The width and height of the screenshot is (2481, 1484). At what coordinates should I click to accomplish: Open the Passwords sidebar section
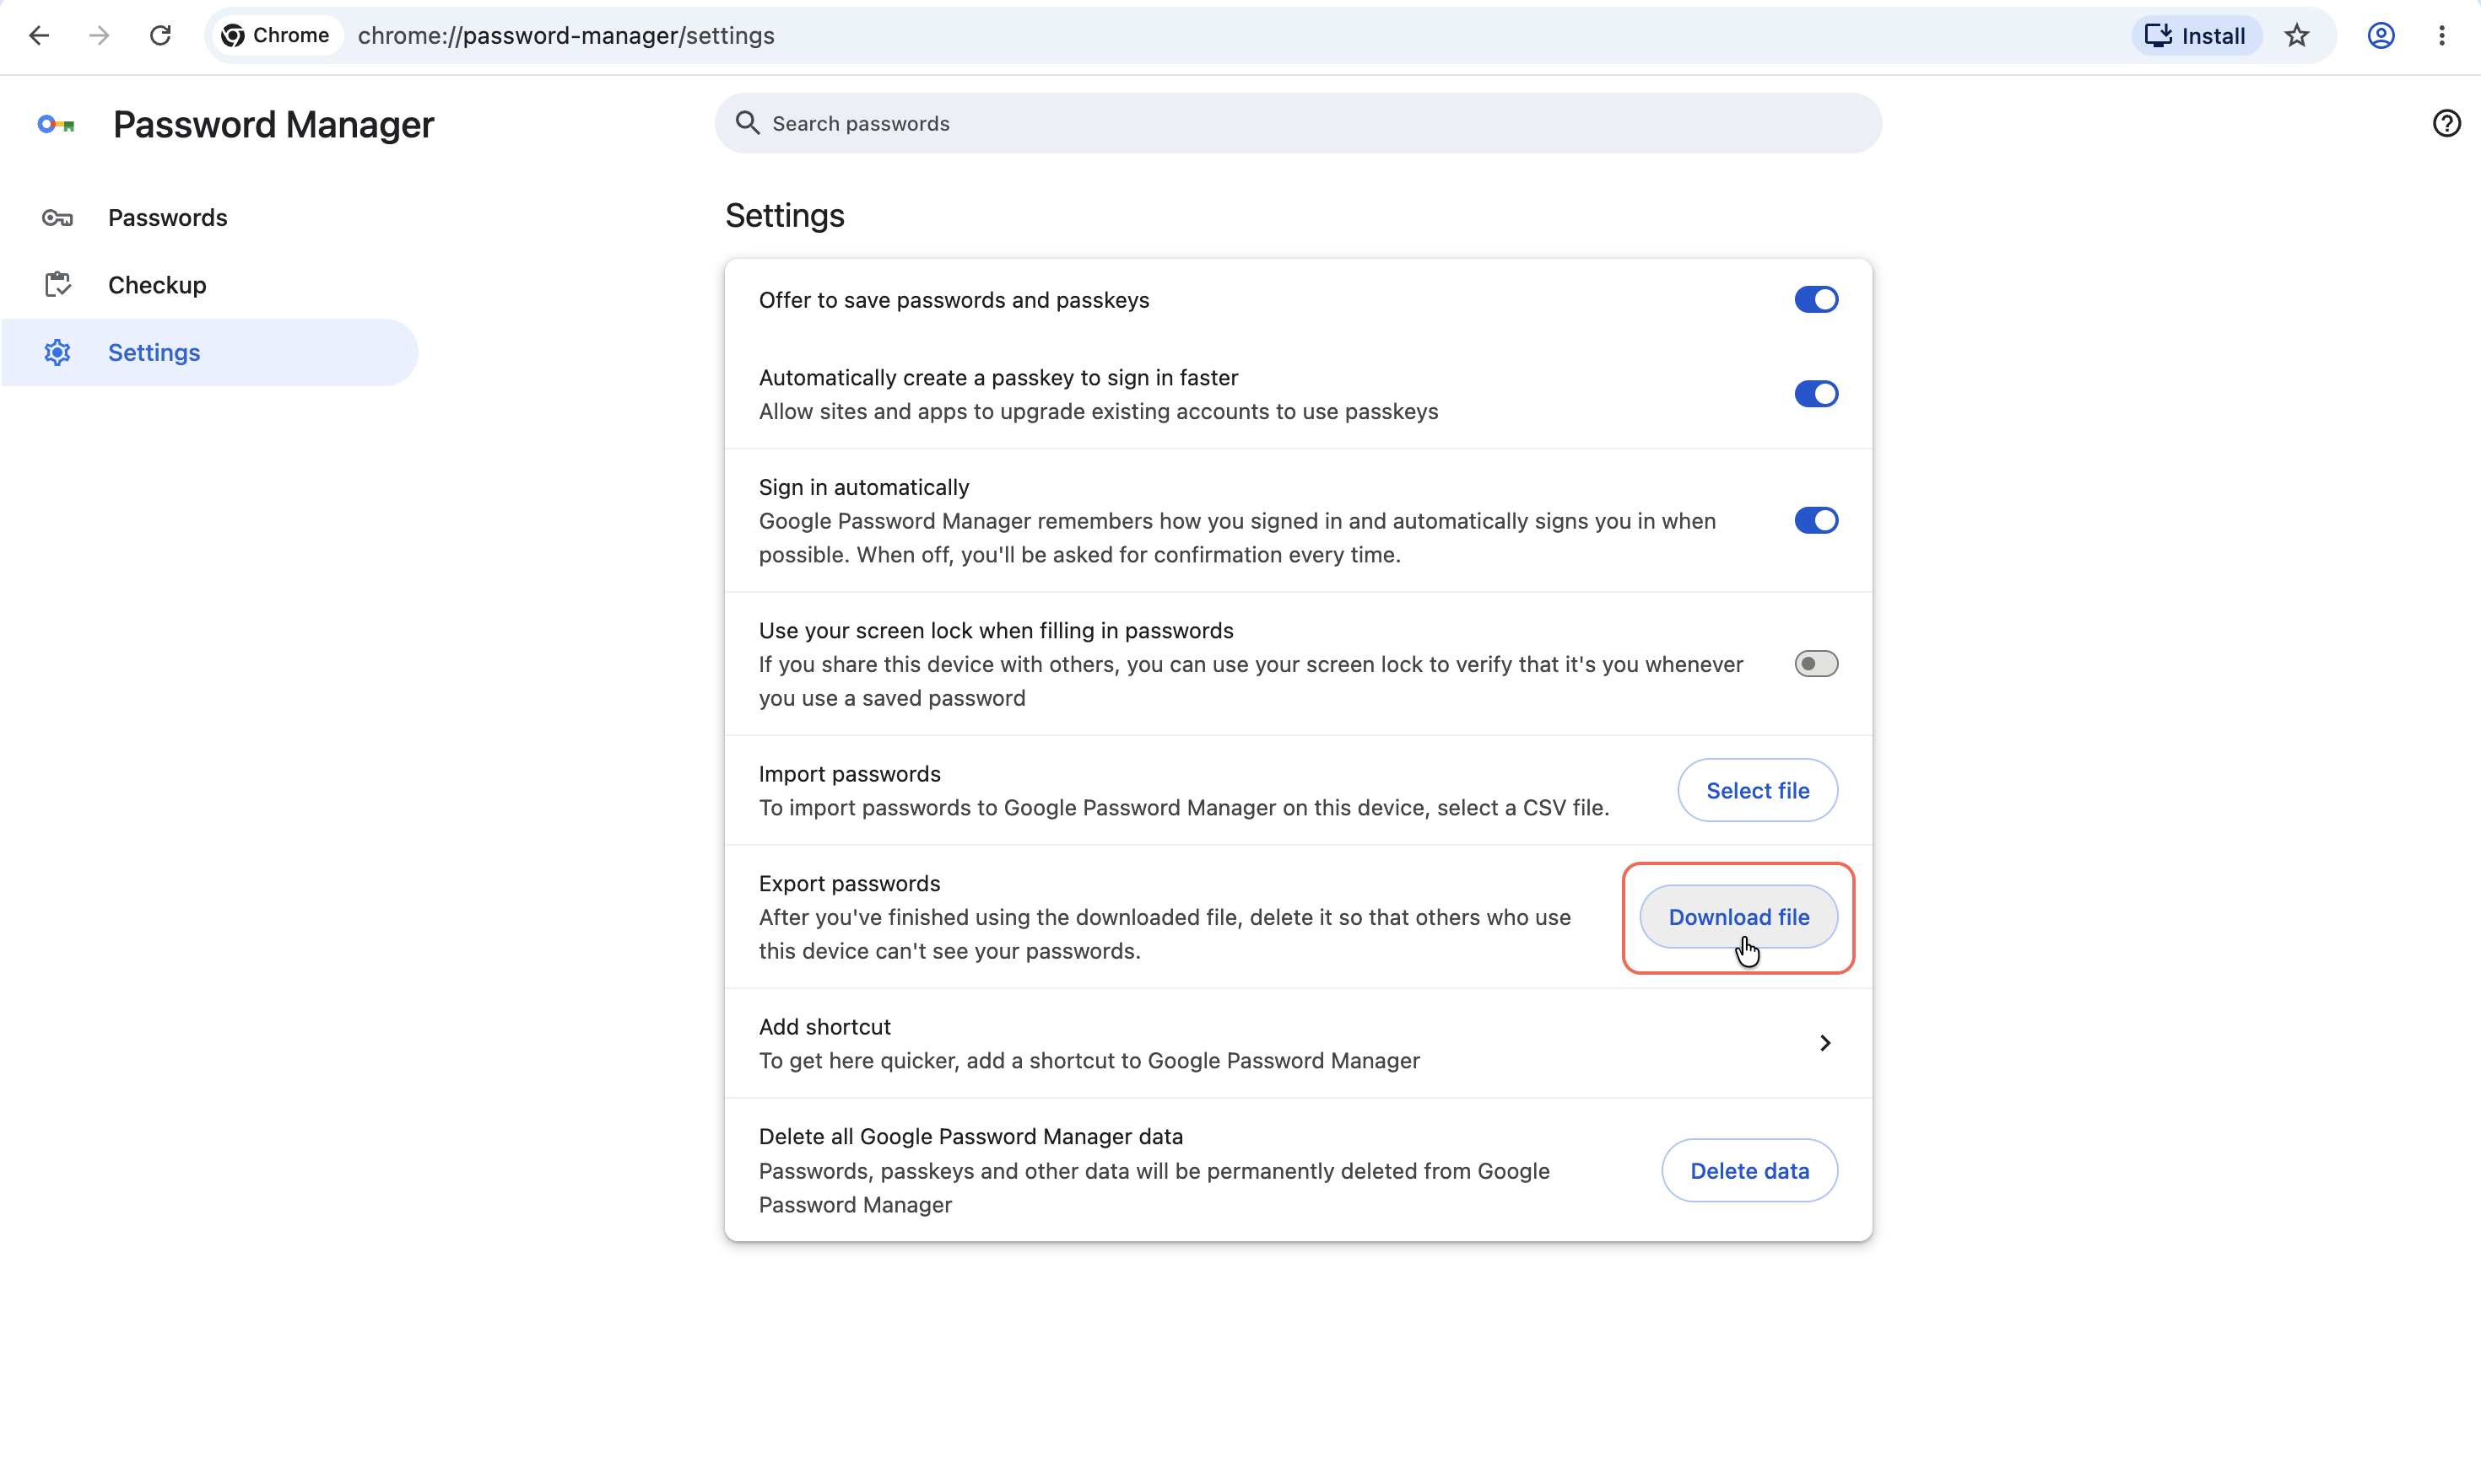pyautogui.click(x=210, y=218)
